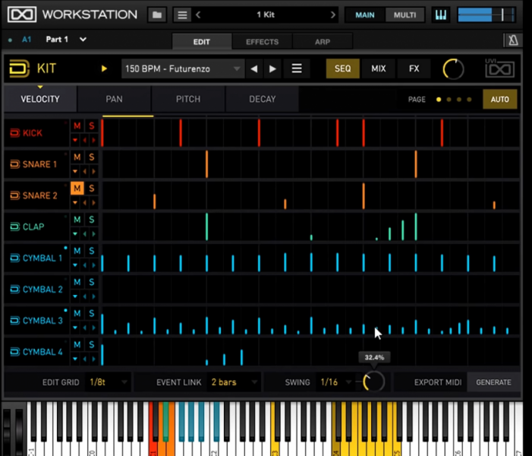The width and height of the screenshot is (532, 456).
Task: Click the Workstation logo icon
Action: (x=22, y=14)
